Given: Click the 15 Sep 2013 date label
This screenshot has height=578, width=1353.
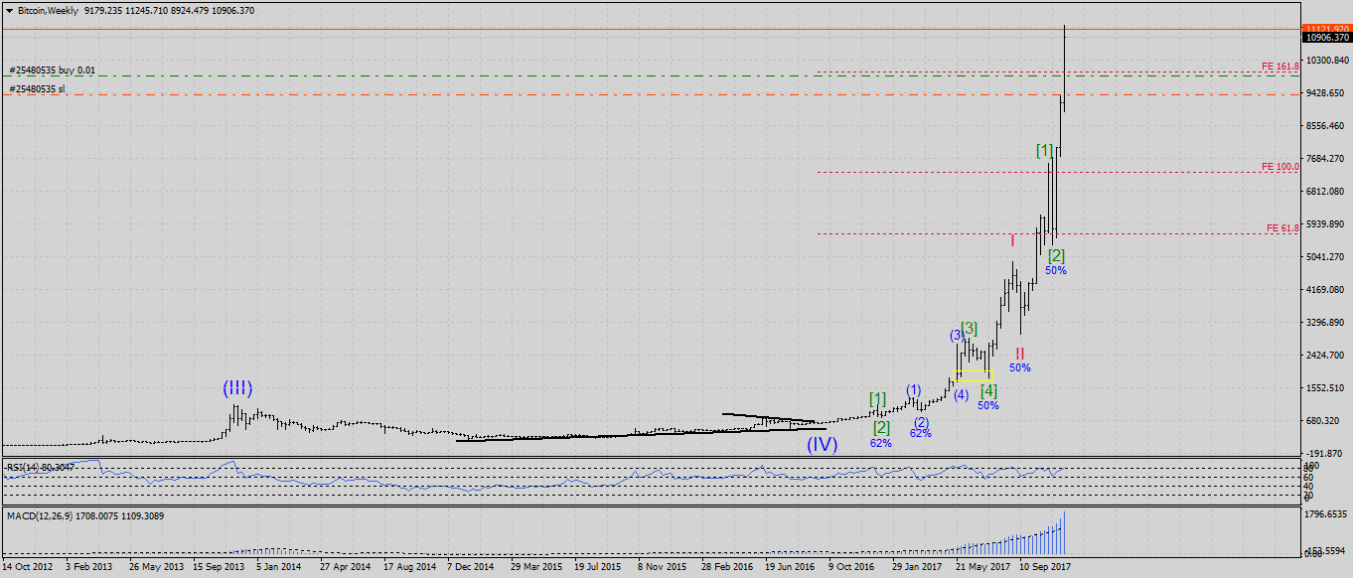Looking at the screenshot, I should [x=219, y=568].
